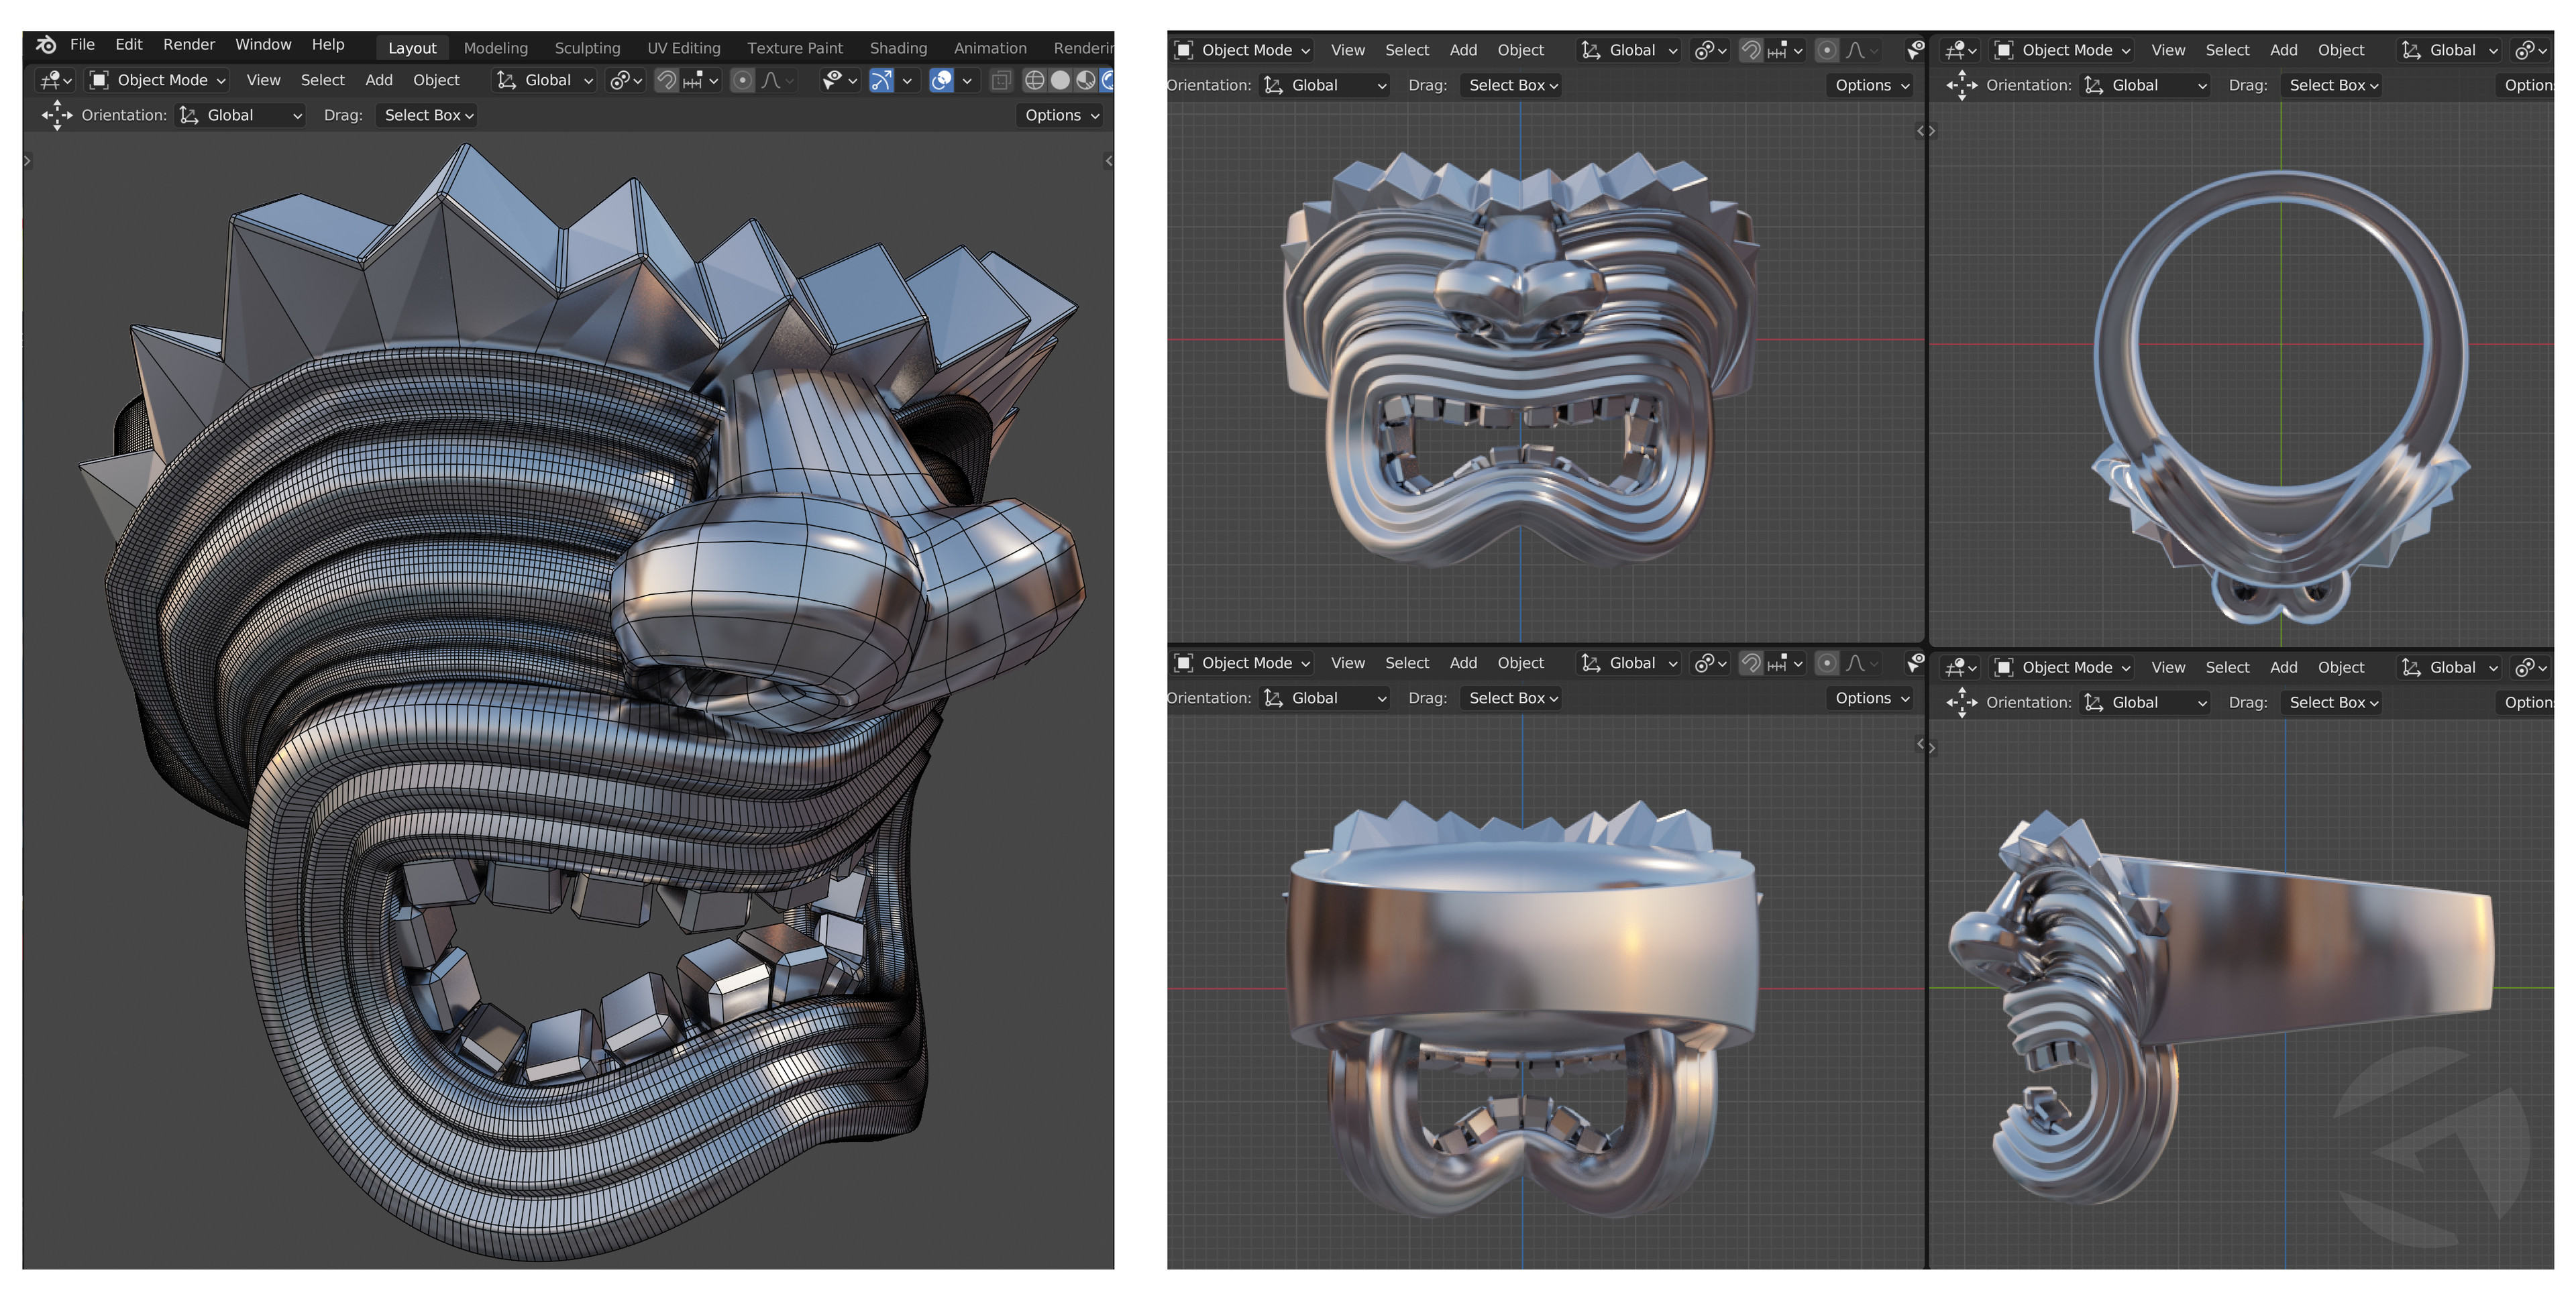Image resolution: width=2576 pixels, height=1307 pixels.
Task: Activate rendered viewport shading mode
Action: 1111,81
